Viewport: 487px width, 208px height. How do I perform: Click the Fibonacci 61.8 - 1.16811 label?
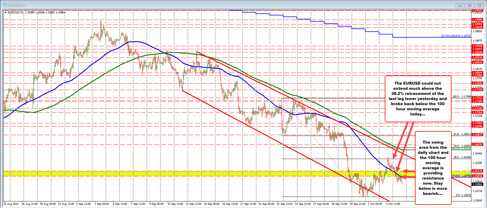(462, 134)
